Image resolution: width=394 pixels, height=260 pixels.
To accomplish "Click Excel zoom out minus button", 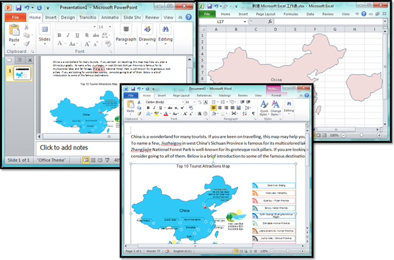I will (x=344, y=135).
